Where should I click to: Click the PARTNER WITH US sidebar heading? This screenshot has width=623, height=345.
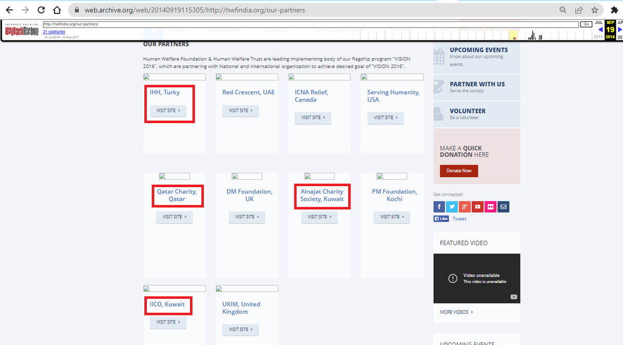pyautogui.click(x=477, y=84)
